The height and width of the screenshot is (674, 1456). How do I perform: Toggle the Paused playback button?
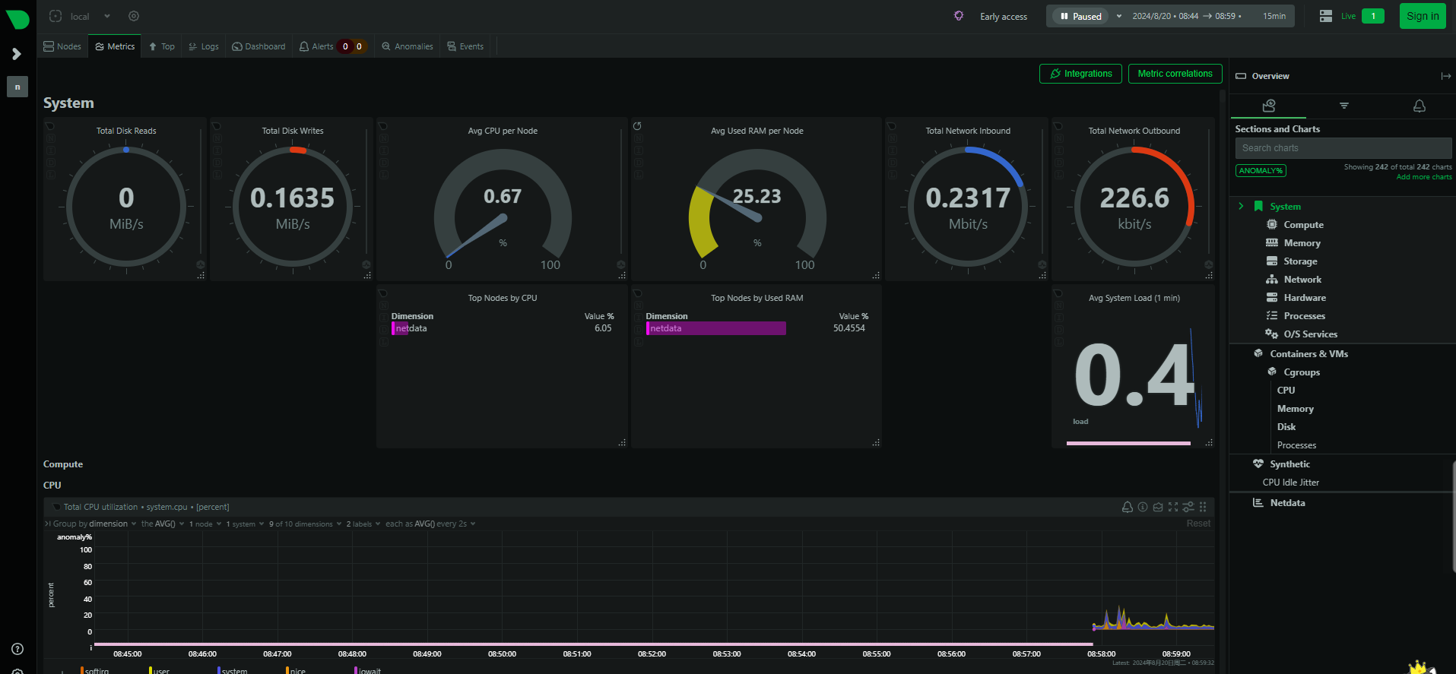(1080, 16)
